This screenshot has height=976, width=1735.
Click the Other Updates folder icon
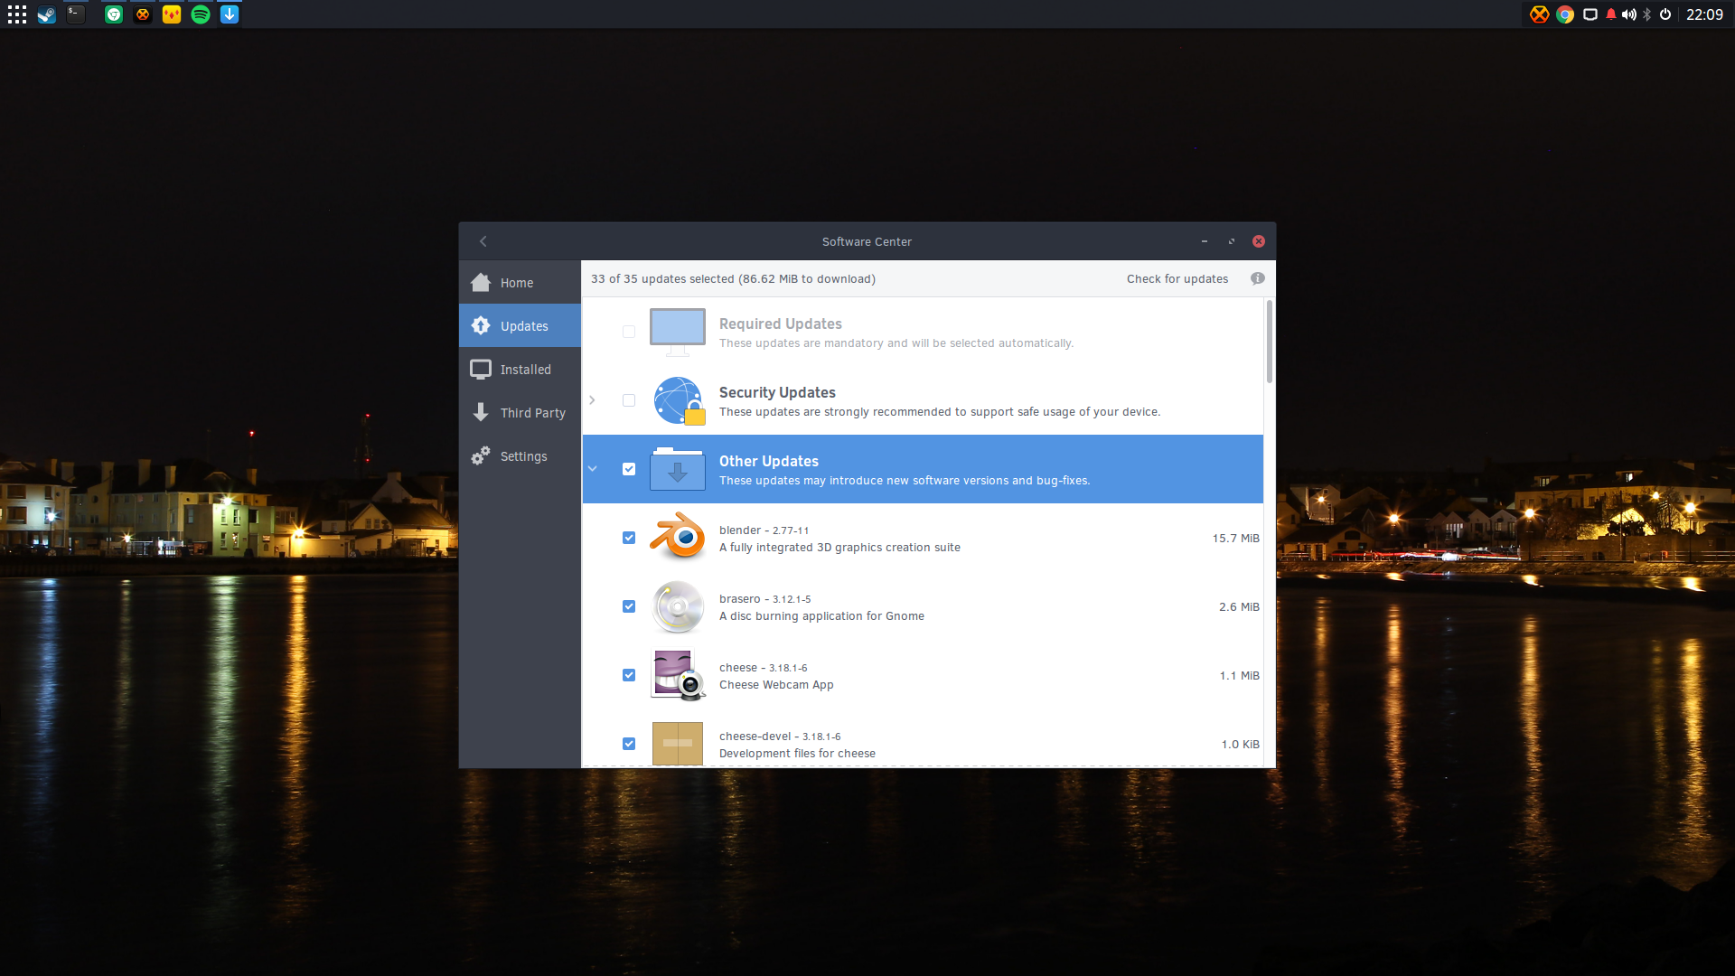678,469
